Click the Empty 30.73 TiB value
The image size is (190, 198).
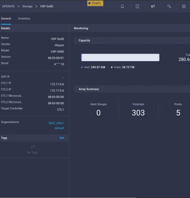pos(128,67)
